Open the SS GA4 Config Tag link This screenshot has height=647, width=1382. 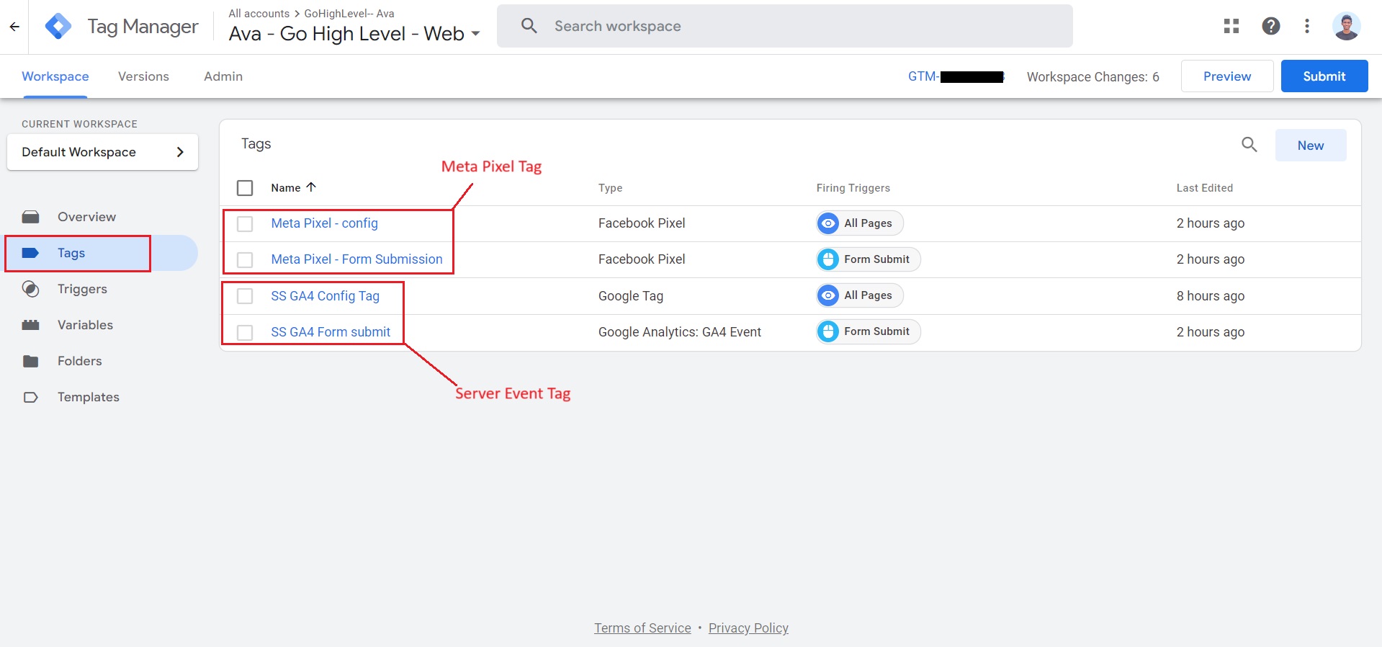[325, 296]
